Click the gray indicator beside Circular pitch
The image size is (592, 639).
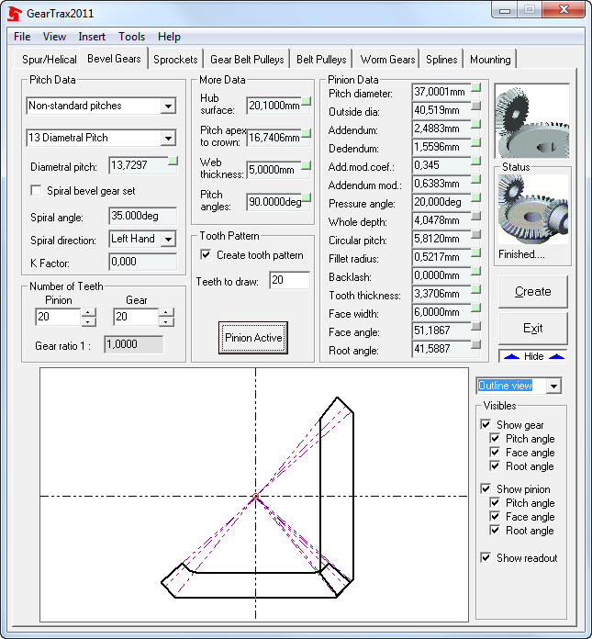(475, 234)
